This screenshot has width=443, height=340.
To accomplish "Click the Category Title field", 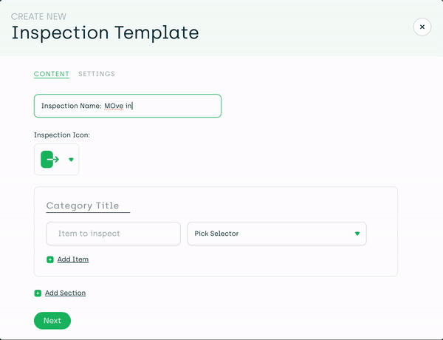I will [x=88, y=206].
